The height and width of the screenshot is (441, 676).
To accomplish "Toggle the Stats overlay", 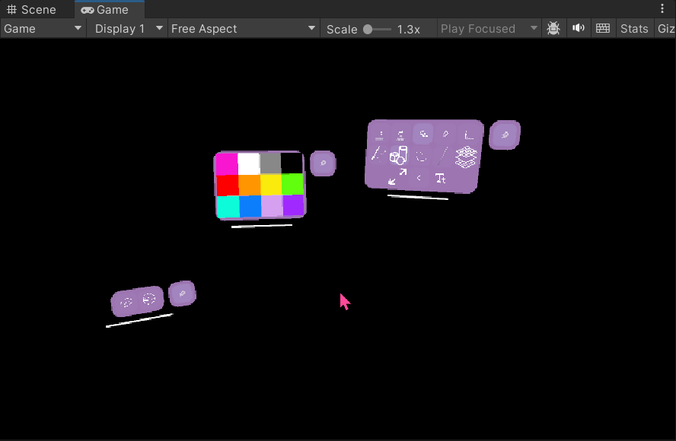I will (633, 29).
